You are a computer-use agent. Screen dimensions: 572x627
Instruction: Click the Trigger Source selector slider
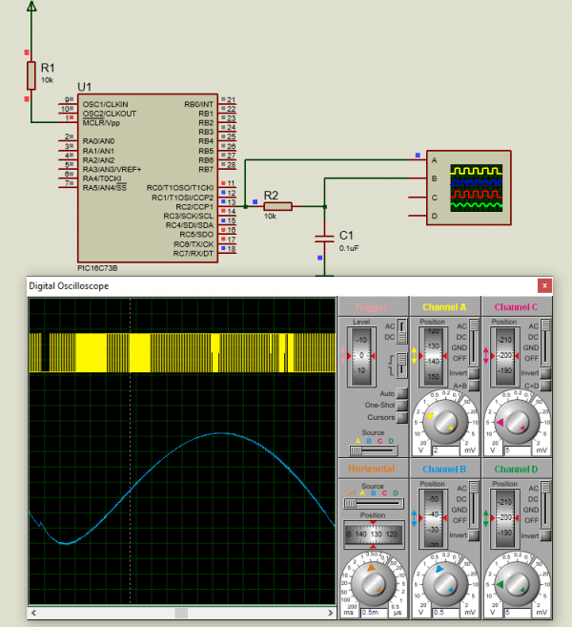373,450
